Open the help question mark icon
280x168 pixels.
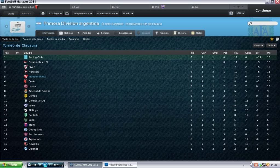231,13
